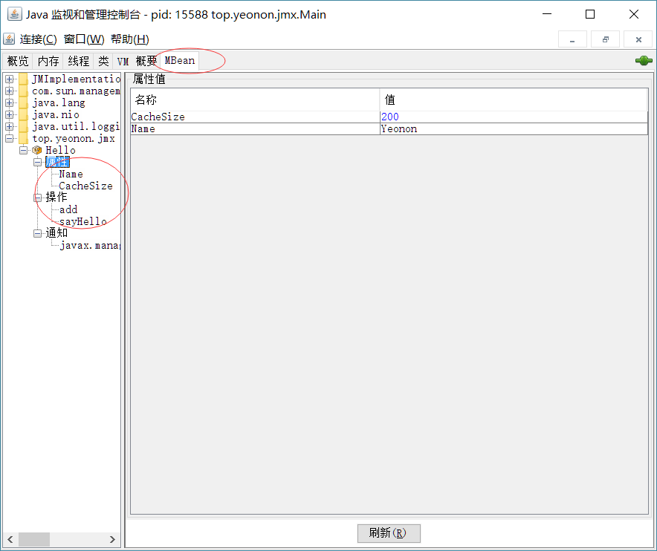This screenshot has width=657, height=551.
Task: Collapse the 属性 attributes node
Action: [x=38, y=162]
